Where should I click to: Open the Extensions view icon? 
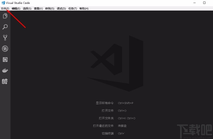coord(5,59)
